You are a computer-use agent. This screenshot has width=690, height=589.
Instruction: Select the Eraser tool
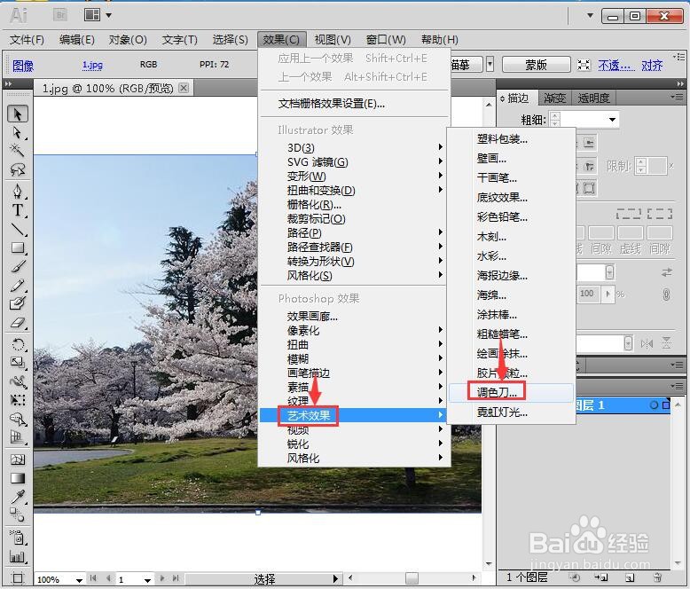(x=18, y=323)
